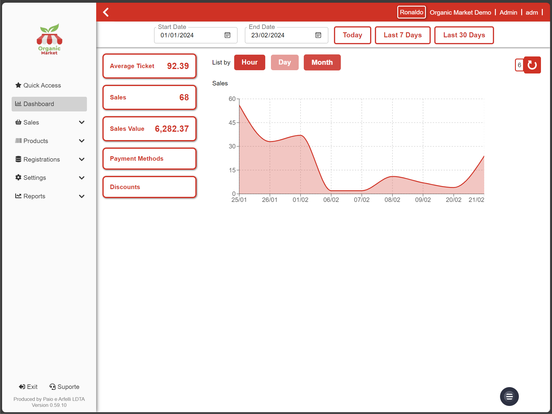
Task: Click the Sales chart title
Action: [220, 83]
